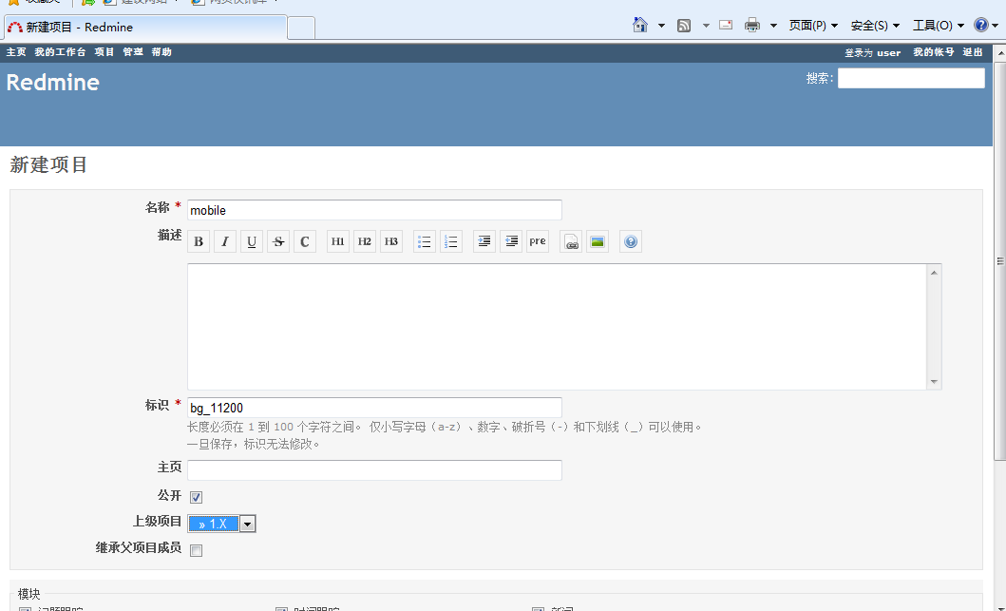Insert unordered bullet list

(x=425, y=241)
